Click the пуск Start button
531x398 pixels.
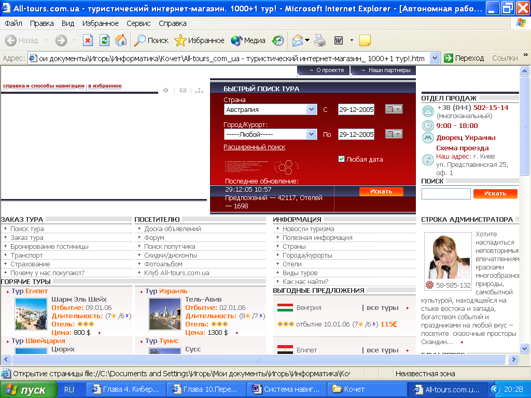tap(29, 390)
